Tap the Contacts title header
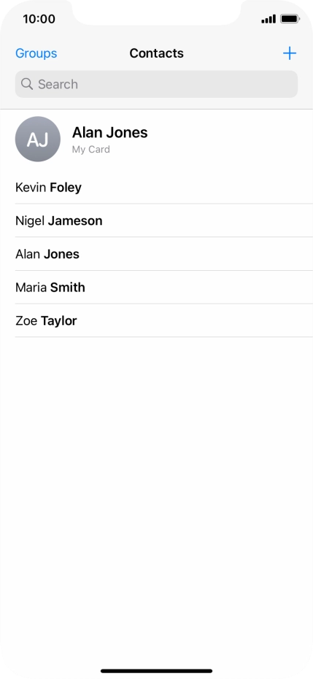The width and height of the screenshot is (313, 679). coord(156,53)
